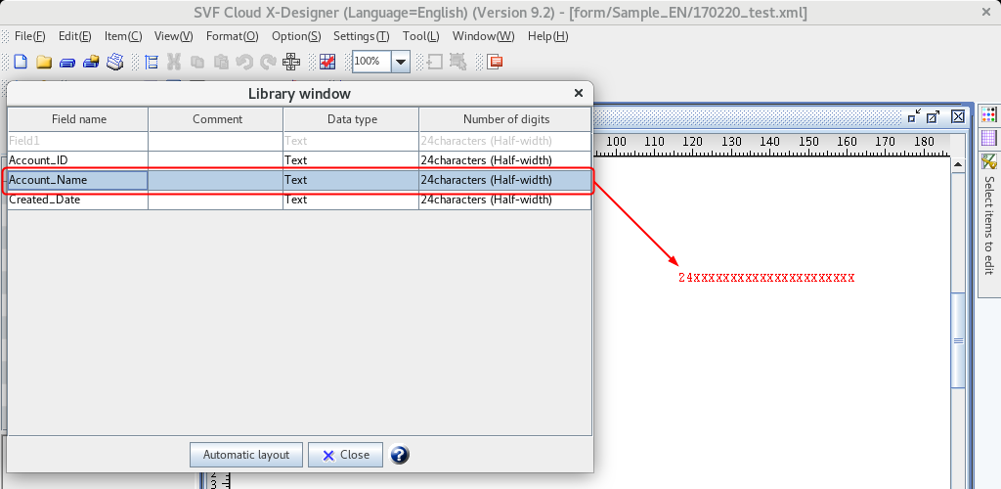Select the Created_Date field row

pos(78,200)
